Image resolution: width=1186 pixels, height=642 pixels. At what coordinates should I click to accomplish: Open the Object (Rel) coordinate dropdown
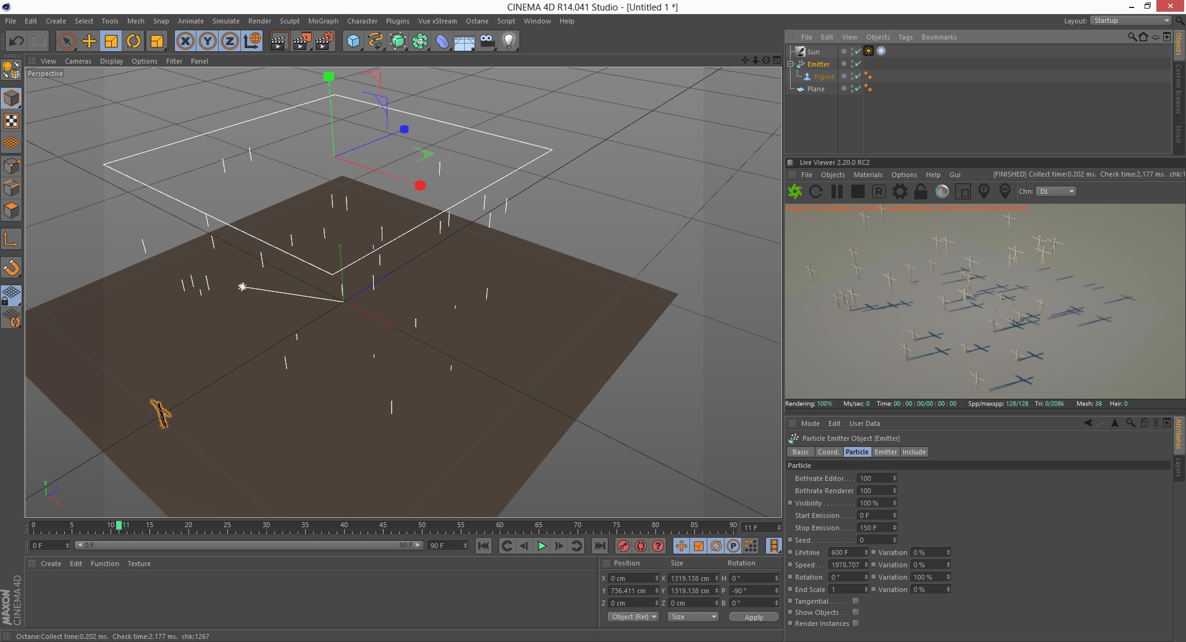click(634, 617)
